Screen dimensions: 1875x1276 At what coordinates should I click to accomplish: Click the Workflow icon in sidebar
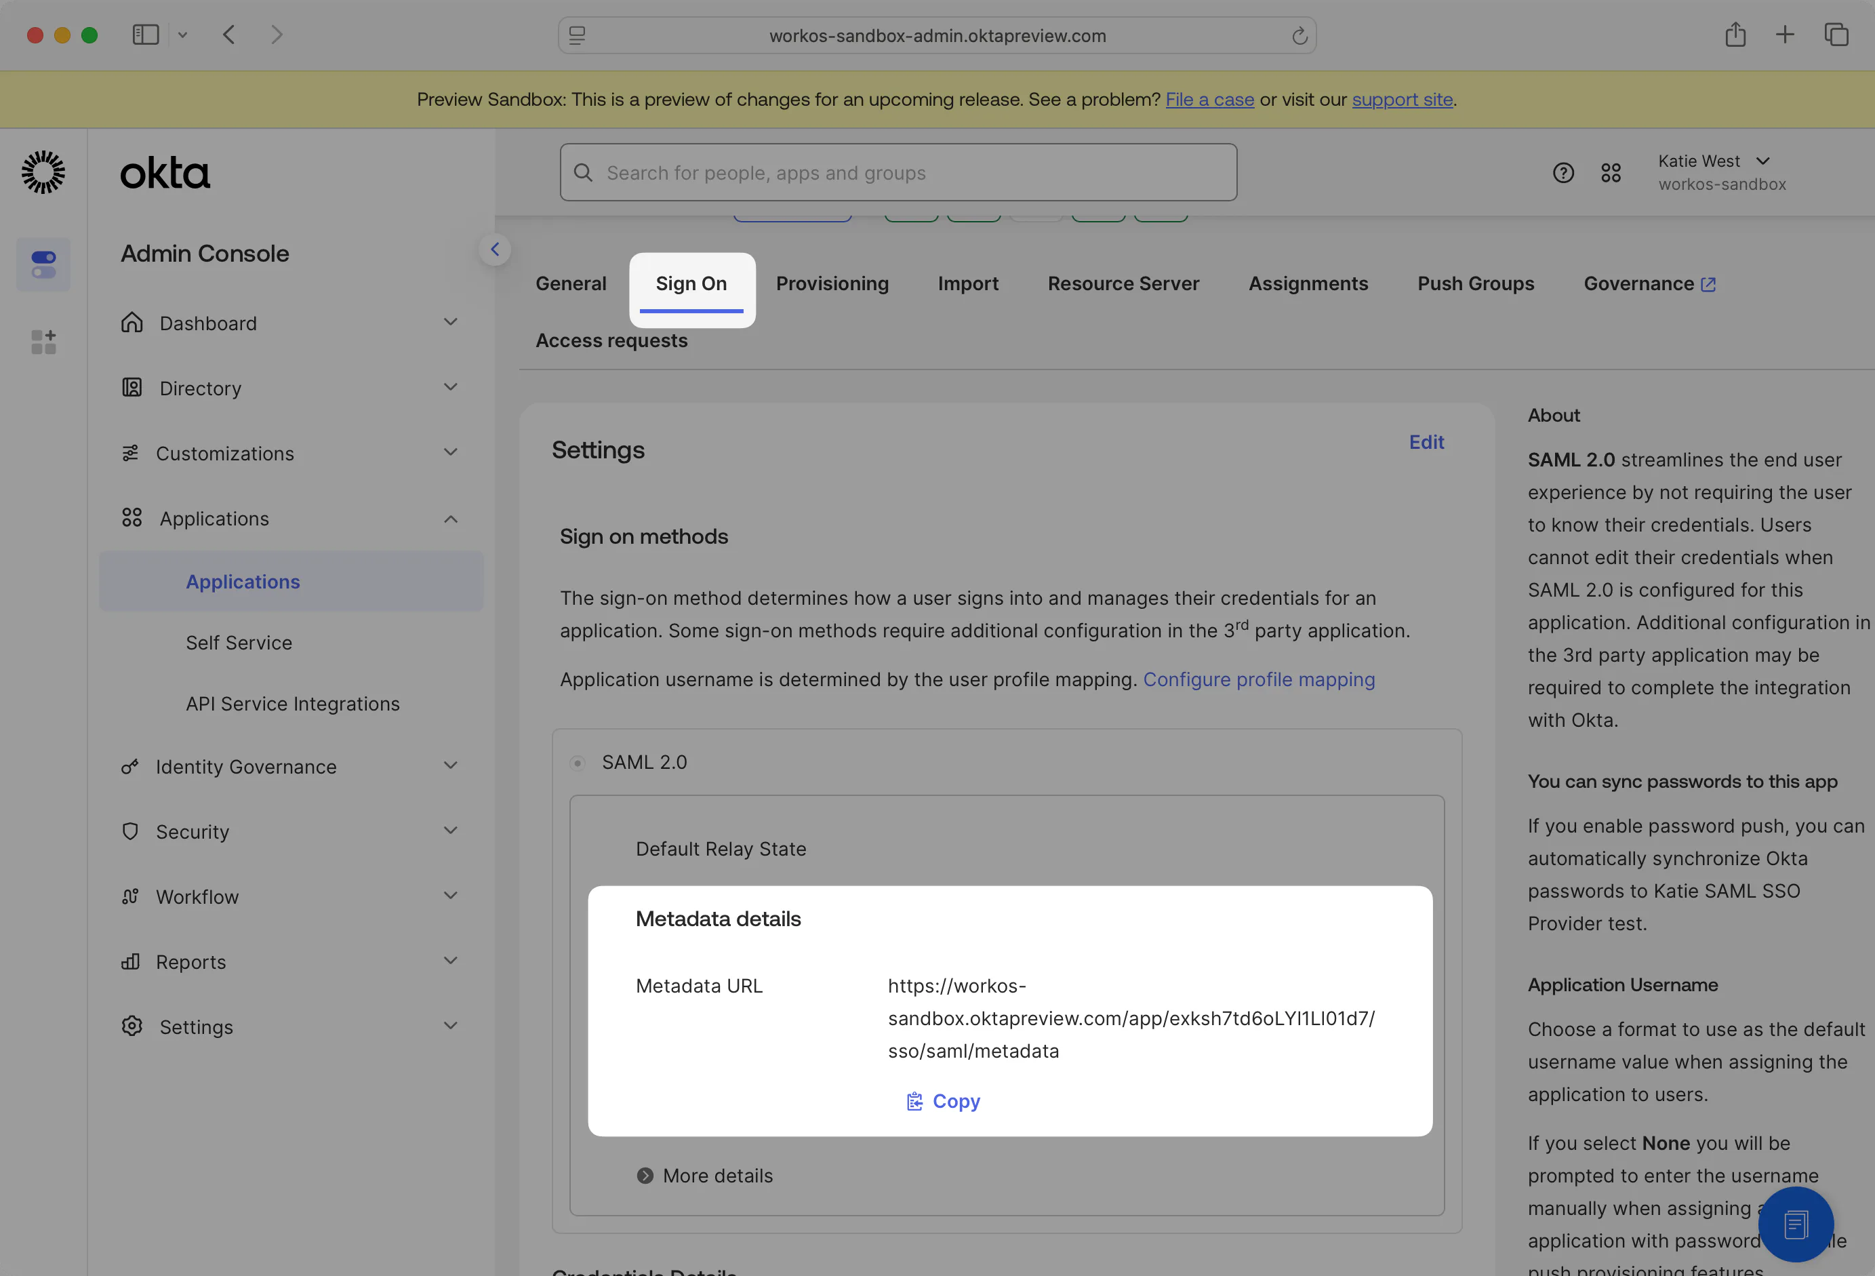click(x=130, y=896)
